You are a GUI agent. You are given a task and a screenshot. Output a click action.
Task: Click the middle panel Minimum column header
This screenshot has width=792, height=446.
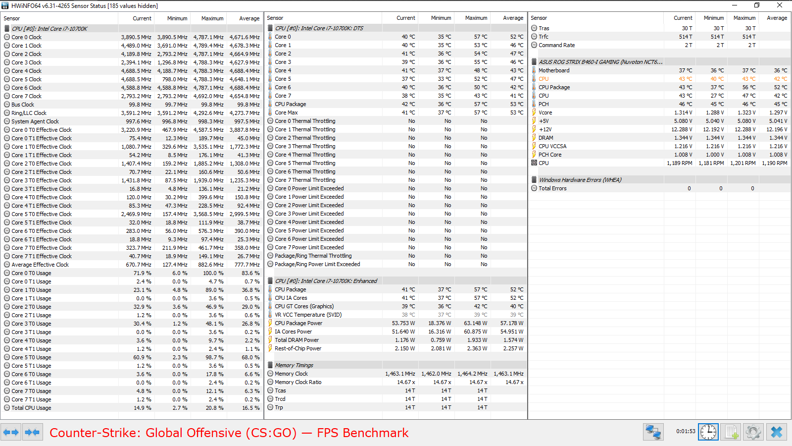click(x=436, y=18)
